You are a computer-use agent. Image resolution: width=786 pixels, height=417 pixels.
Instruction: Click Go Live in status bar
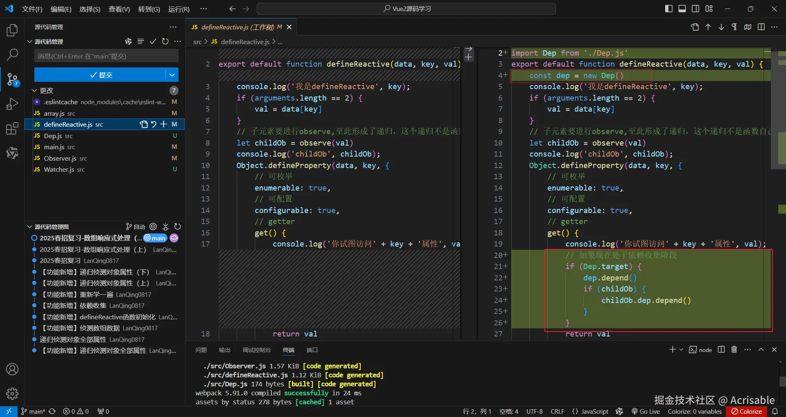(646, 411)
